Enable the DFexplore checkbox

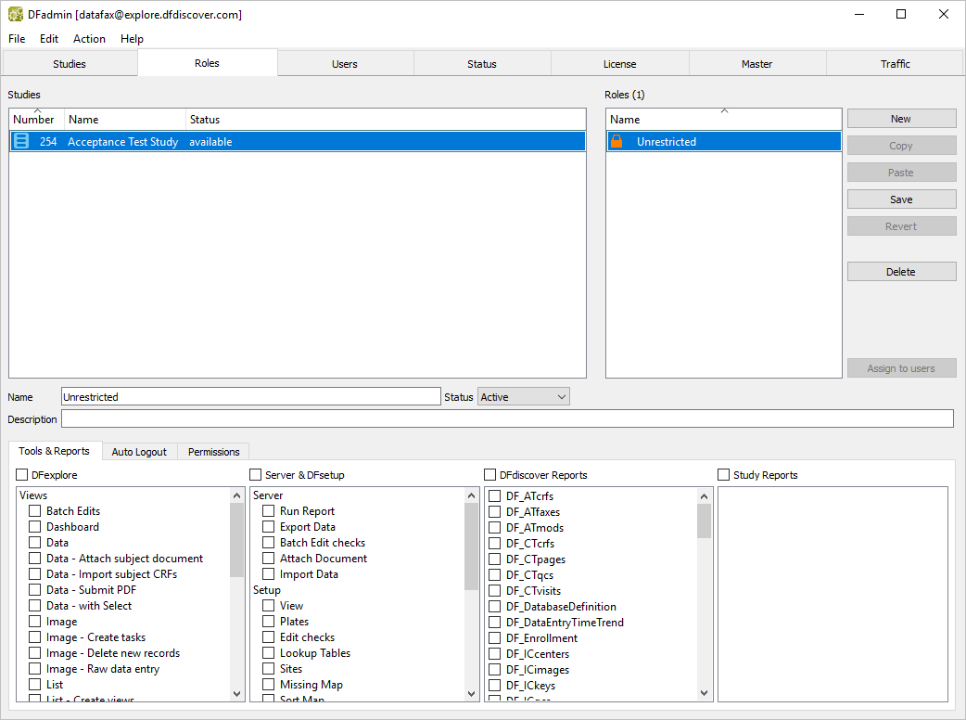(22, 475)
